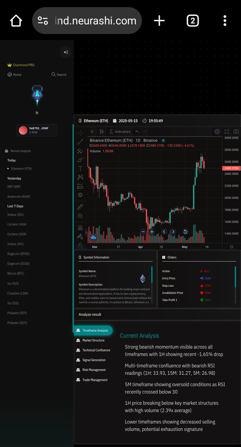Undo the last chart action
This screenshot has width=241, height=447.
coord(137,131)
